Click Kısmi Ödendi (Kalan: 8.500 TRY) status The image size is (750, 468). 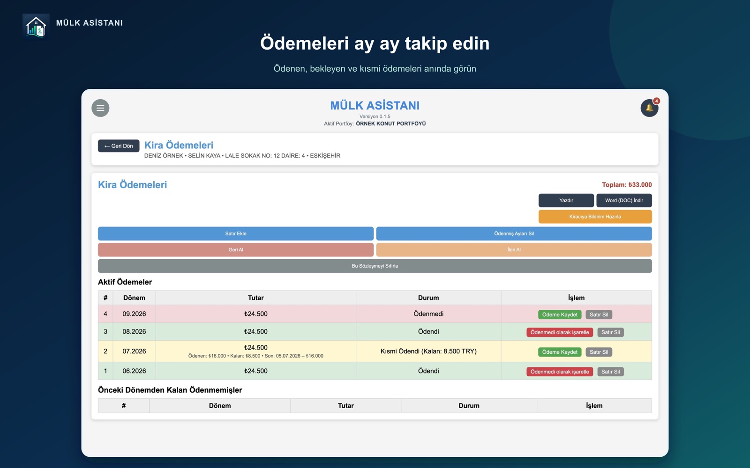[428, 351]
